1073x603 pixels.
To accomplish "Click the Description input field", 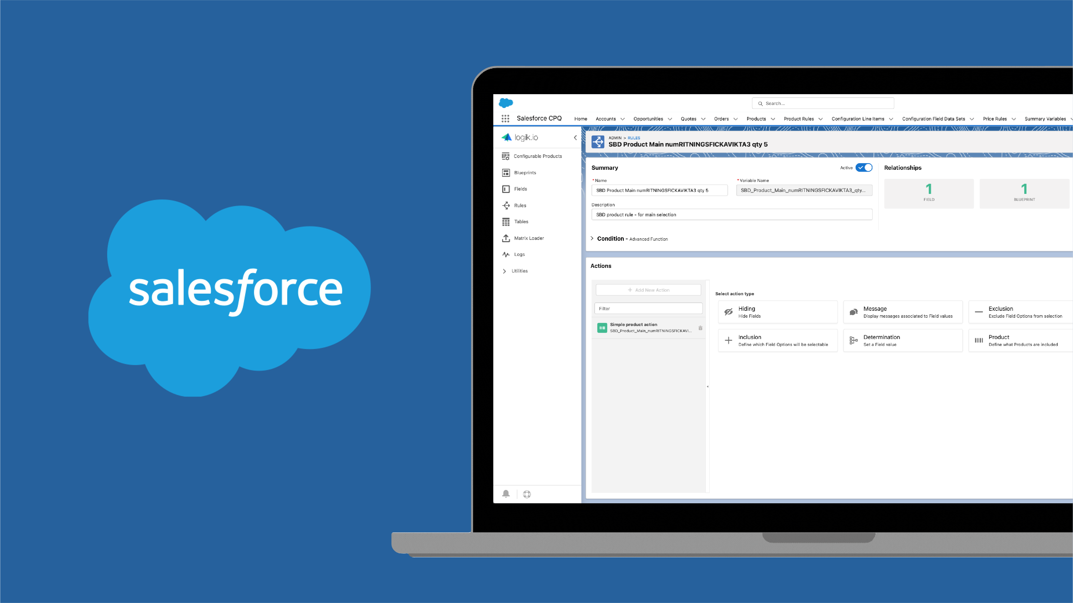I will (x=731, y=215).
